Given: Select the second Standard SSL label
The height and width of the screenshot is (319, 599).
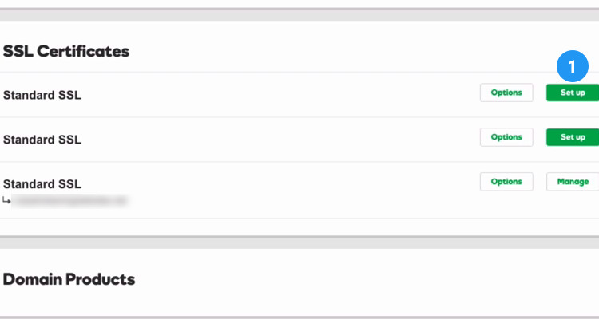Looking at the screenshot, I should click(42, 140).
